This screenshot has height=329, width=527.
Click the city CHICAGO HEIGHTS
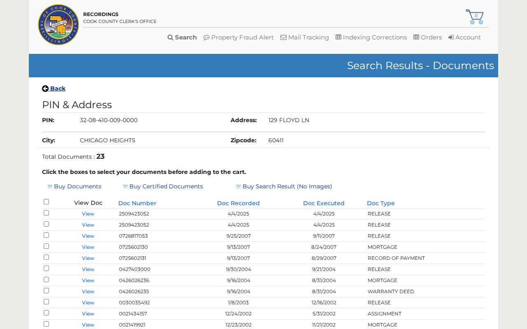107,140
